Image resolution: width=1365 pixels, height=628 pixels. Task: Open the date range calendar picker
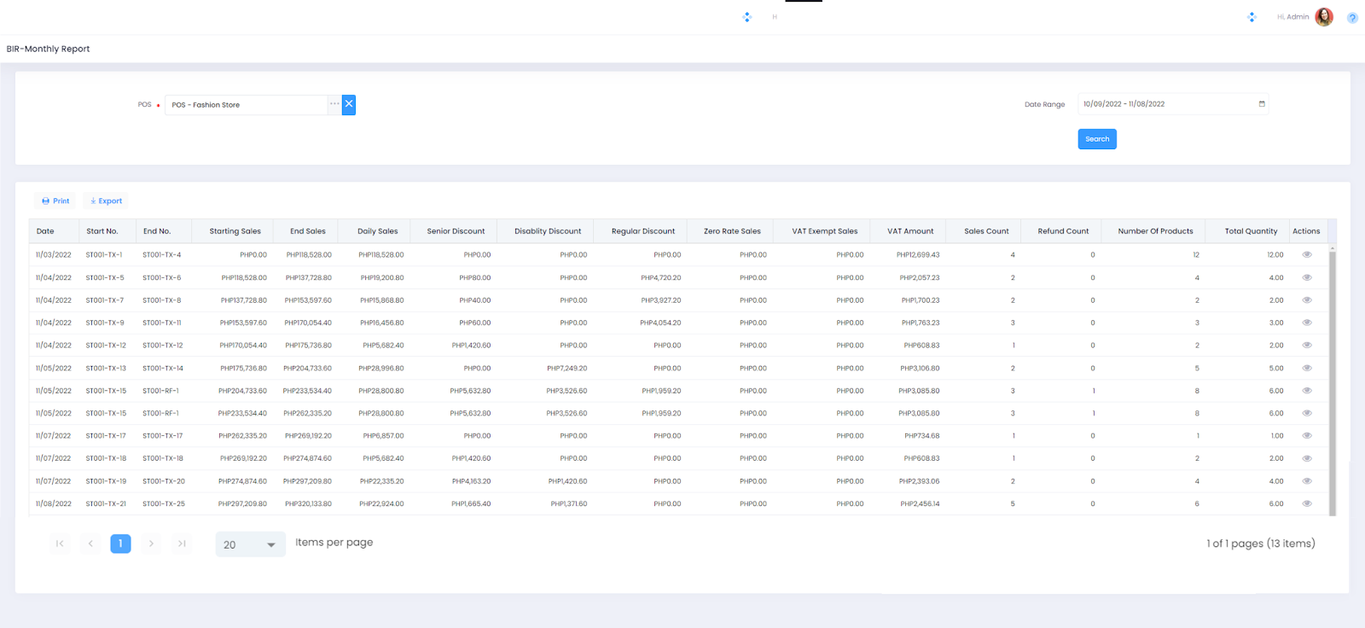tap(1262, 104)
